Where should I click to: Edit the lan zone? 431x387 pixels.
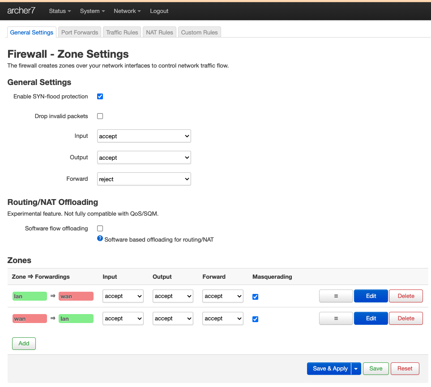click(371, 296)
